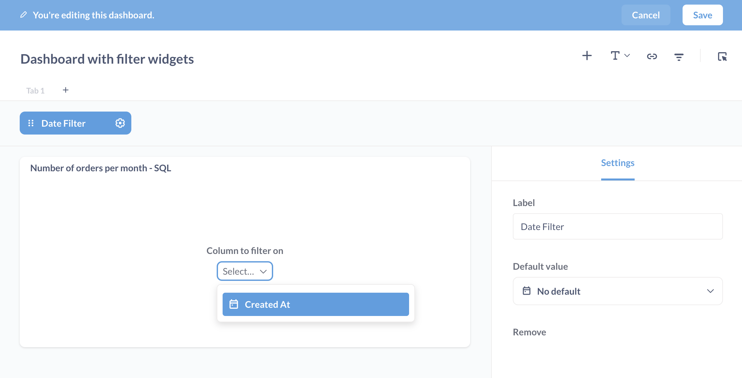This screenshot has height=378, width=742.
Task: Click the Remove option in Settings panel
Action: pos(529,332)
